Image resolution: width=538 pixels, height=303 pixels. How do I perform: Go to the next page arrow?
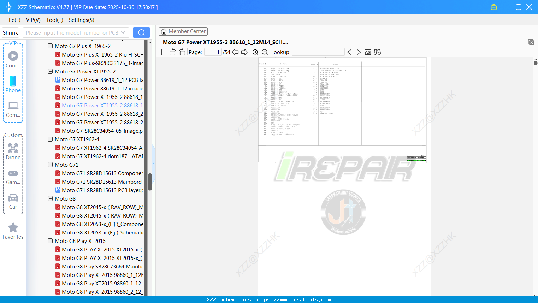244,52
